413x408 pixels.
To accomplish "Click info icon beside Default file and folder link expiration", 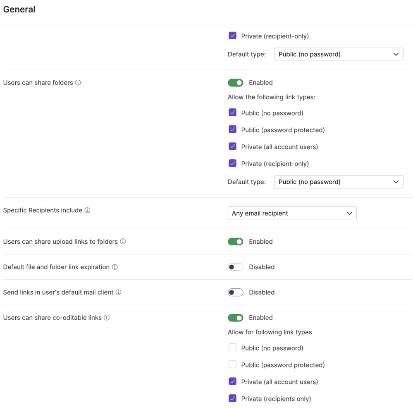I will 115,267.
